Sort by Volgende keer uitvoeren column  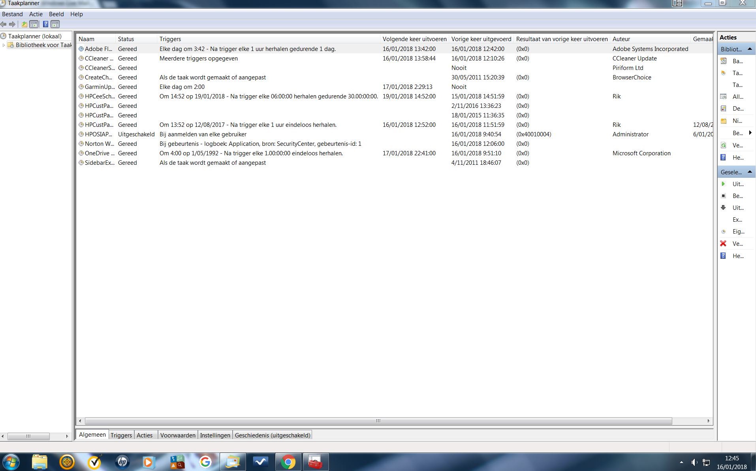(x=415, y=39)
